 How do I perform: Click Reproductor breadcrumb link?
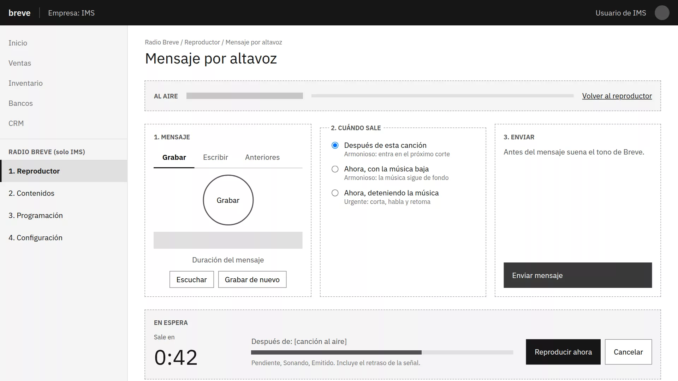pos(202,42)
